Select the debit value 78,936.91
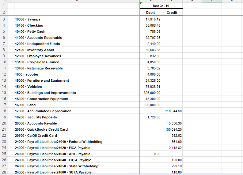 click(150, 87)
